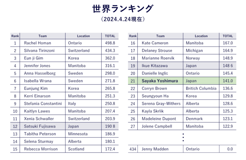
Task: Click the 141.0 total for rank 21
Action: 228,81
